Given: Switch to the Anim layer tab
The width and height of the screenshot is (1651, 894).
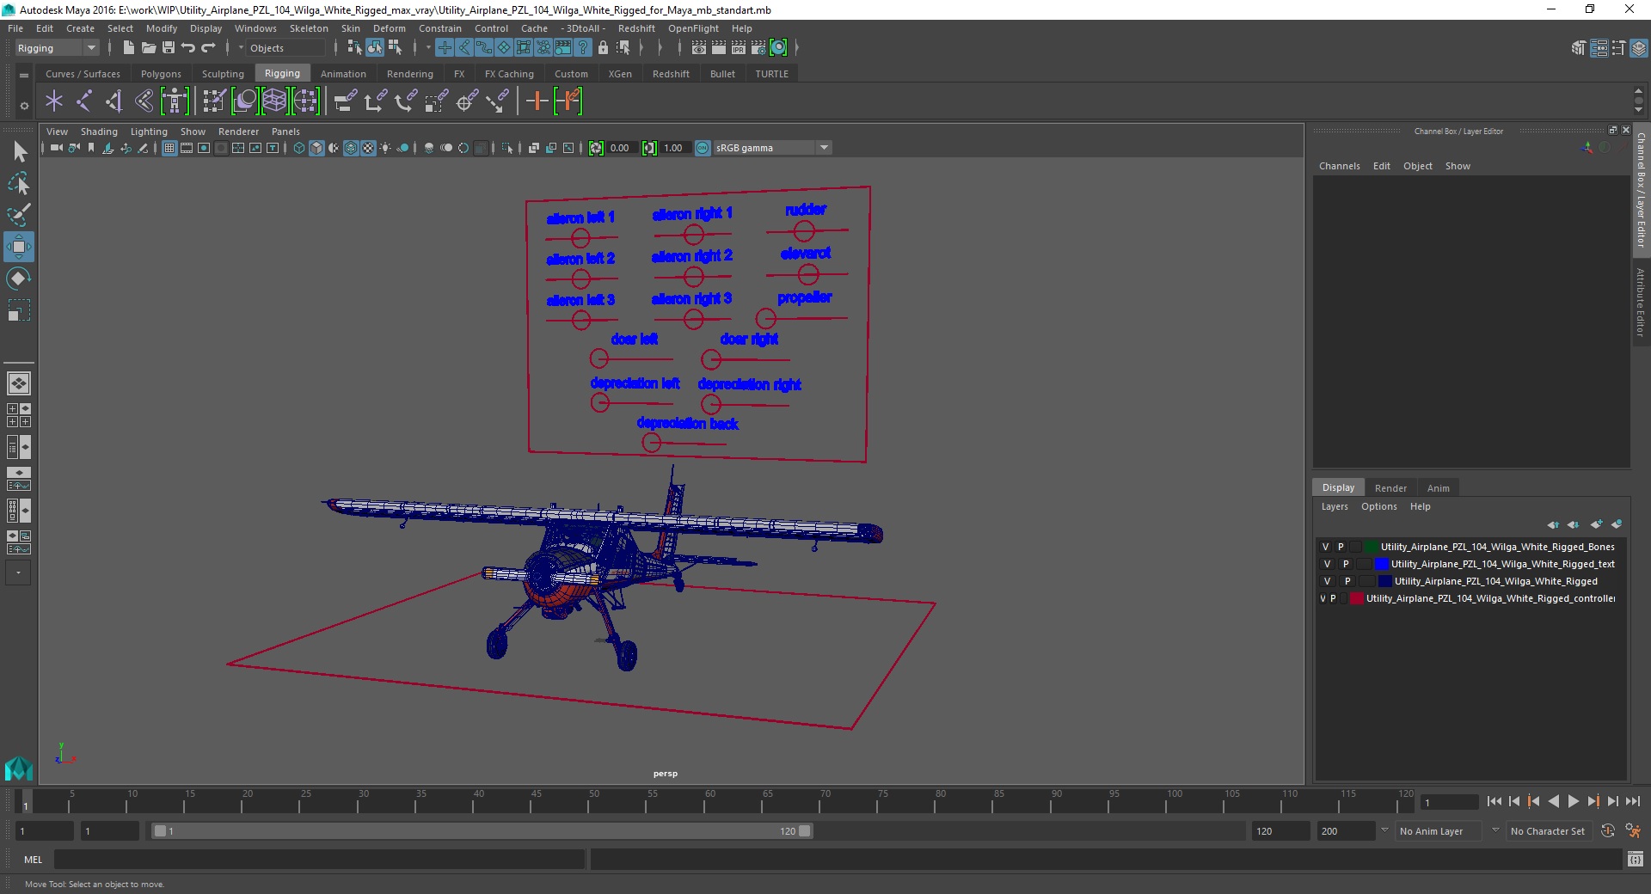Looking at the screenshot, I should [1438, 487].
